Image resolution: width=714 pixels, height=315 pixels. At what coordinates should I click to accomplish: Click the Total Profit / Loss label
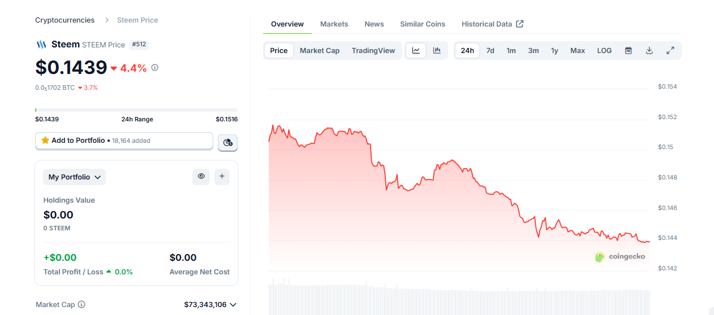[x=74, y=272]
